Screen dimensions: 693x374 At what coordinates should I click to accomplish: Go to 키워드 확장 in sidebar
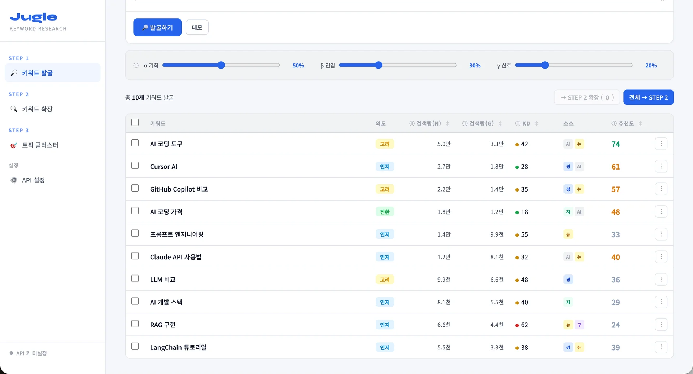[x=37, y=109]
